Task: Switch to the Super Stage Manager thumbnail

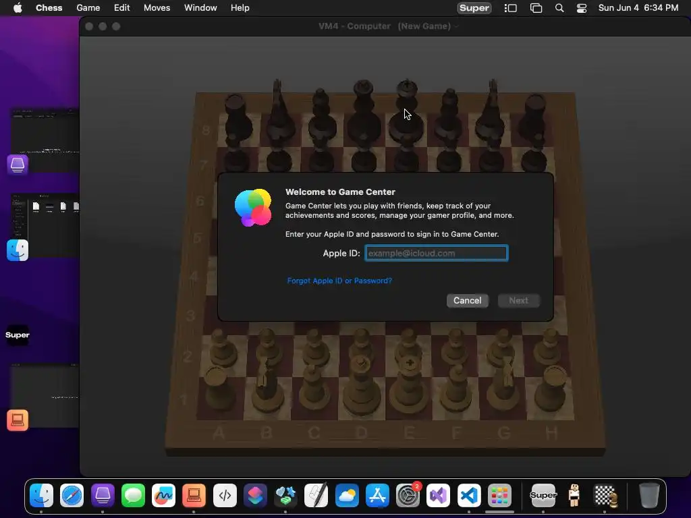Action: [x=17, y=335]
